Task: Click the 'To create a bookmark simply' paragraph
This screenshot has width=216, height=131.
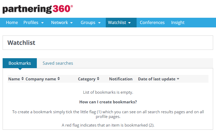Action: coord(108,114)
